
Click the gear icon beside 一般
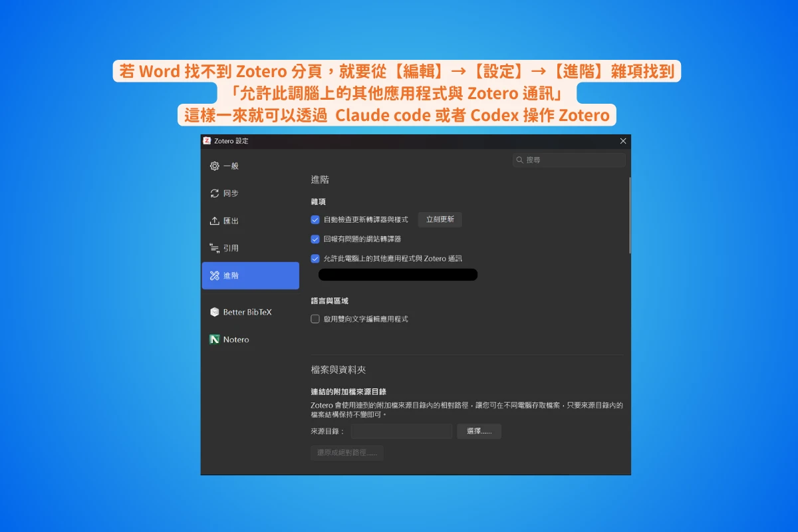tap(214, 166)
